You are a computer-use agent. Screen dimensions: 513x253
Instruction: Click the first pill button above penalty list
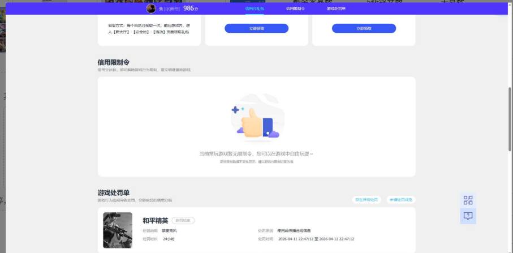coord(367,200)
